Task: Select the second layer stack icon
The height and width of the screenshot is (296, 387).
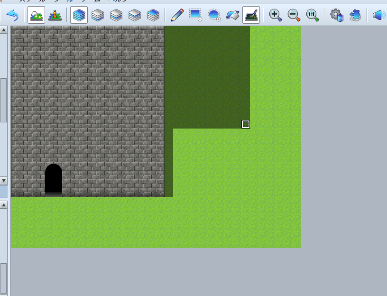Action: pyautogui.click(x=98, y=15)
